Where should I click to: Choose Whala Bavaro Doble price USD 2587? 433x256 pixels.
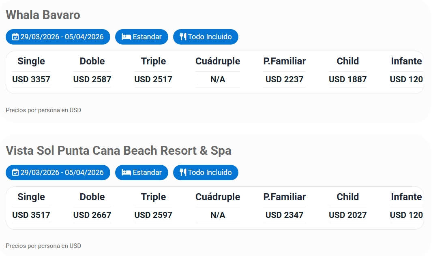click(92, 79)
